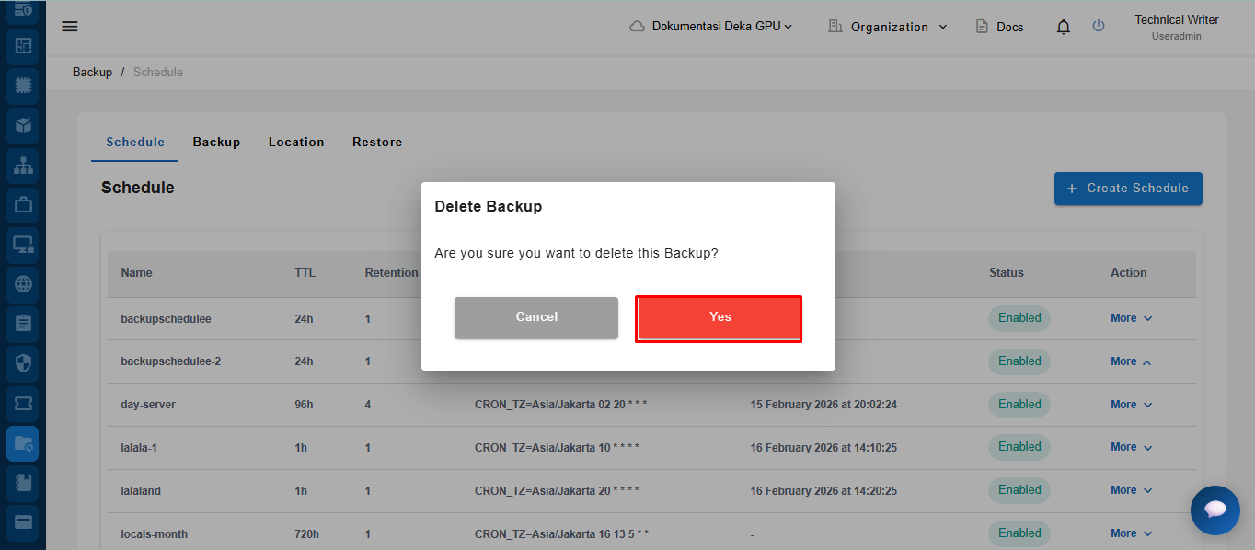Cancel the Delete Backup dialog
The image size is (1255, 550).
click(536, 317)
